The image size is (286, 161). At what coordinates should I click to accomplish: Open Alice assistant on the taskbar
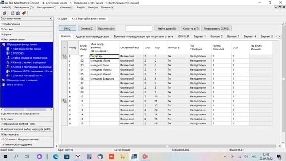pyautogui.click(x=39, y=157)
